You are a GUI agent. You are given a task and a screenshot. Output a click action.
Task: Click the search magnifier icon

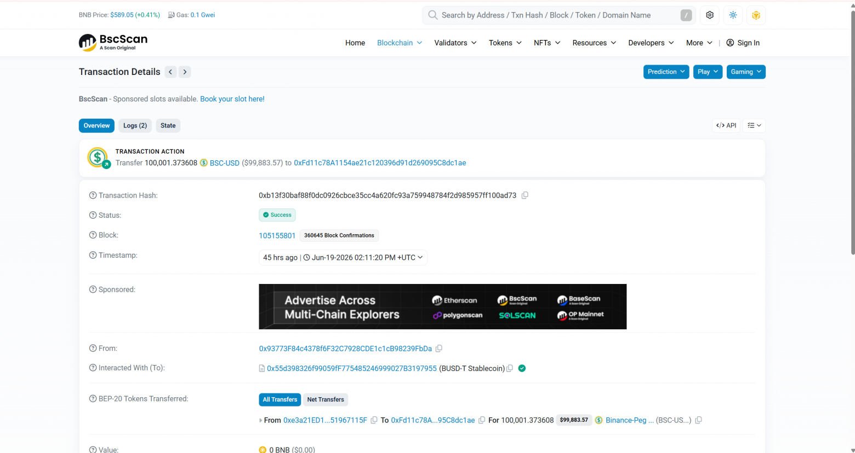click(432, 15)
